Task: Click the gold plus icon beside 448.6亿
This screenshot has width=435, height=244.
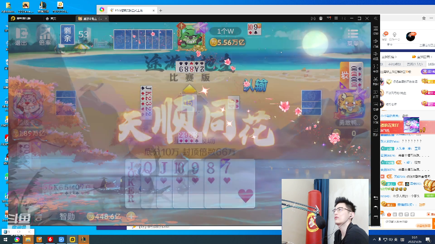Action: (131, 216)
